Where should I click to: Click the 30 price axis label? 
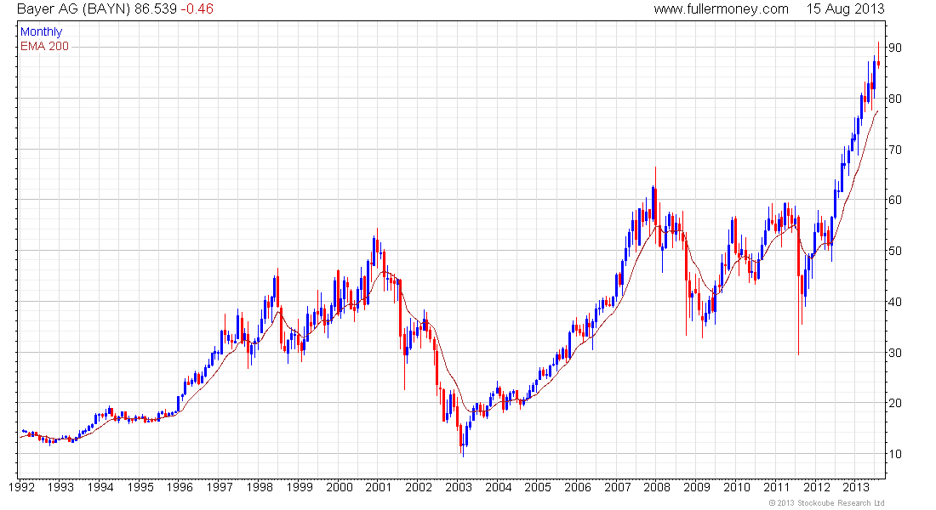click(895, 353)
